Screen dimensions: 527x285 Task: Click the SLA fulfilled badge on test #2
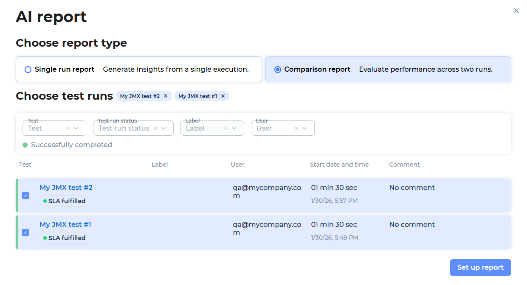coord(64,201)
